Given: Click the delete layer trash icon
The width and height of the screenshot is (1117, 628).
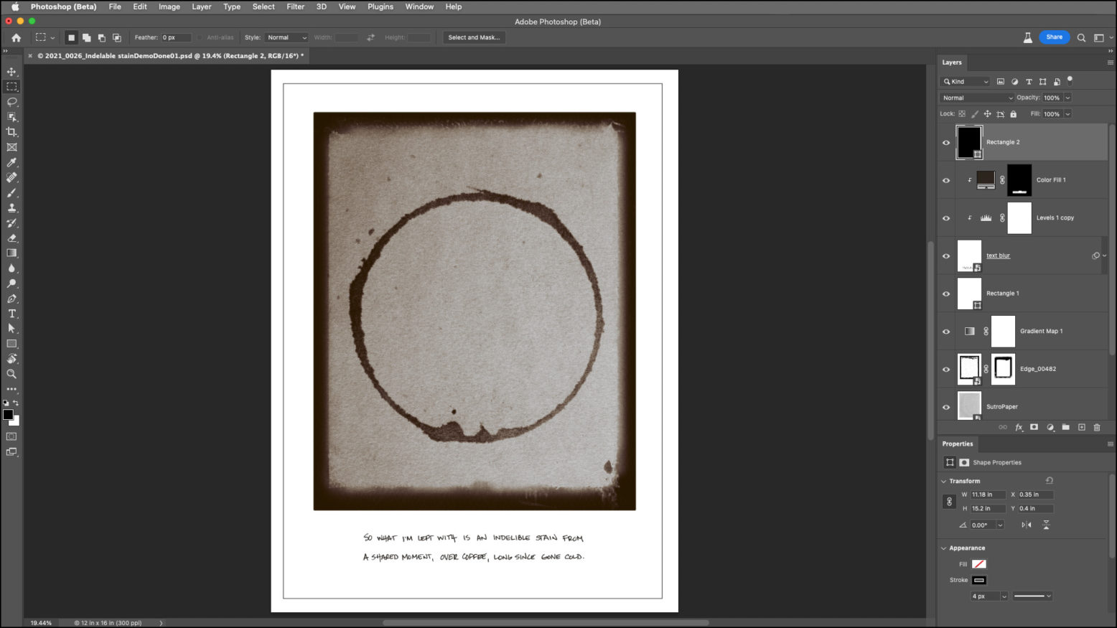Looking at the screenshot, I should [x=1097, y=427].
